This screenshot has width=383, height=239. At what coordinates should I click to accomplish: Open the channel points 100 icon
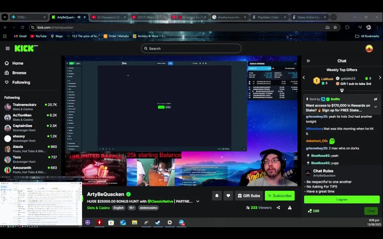[x=313, y=211]
